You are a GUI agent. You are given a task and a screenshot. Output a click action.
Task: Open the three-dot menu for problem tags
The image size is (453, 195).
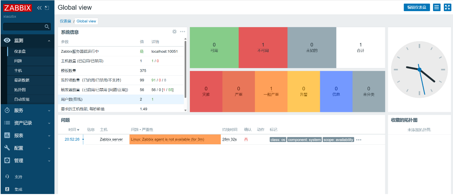point(359,140)
